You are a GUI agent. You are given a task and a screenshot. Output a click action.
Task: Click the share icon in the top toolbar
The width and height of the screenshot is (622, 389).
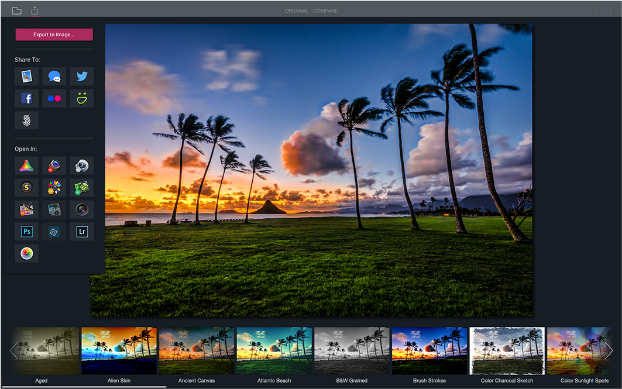click(34, 9)
